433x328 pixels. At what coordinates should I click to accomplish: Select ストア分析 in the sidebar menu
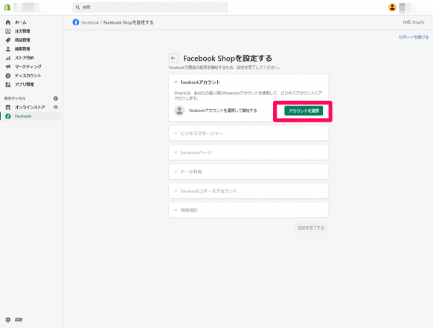pyautogui.click(x=25, y=58)
